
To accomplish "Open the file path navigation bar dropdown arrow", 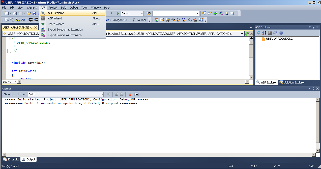I will [x=242, y=34].
